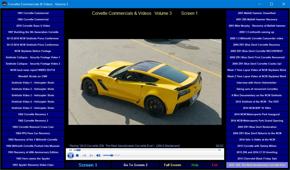This screenshot has width=290, height=170.
Task: Go To Screen 2
Action: click(x=135, y=165)
